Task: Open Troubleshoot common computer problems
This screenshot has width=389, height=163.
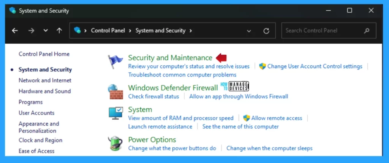Action: tap(182, 75)
